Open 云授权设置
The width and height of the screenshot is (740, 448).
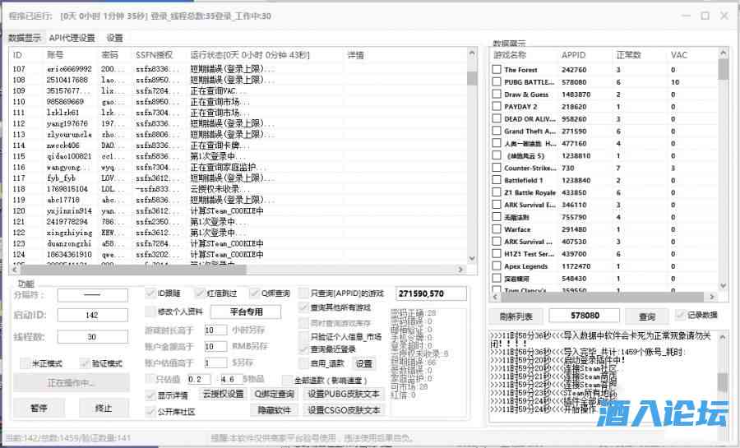click(x=223, y=395)
